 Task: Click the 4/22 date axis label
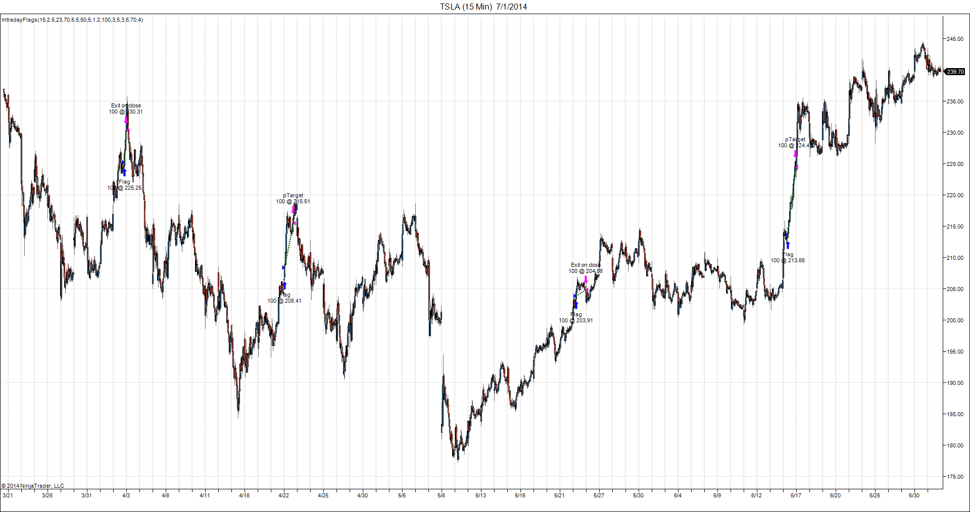tap(284, 495)
